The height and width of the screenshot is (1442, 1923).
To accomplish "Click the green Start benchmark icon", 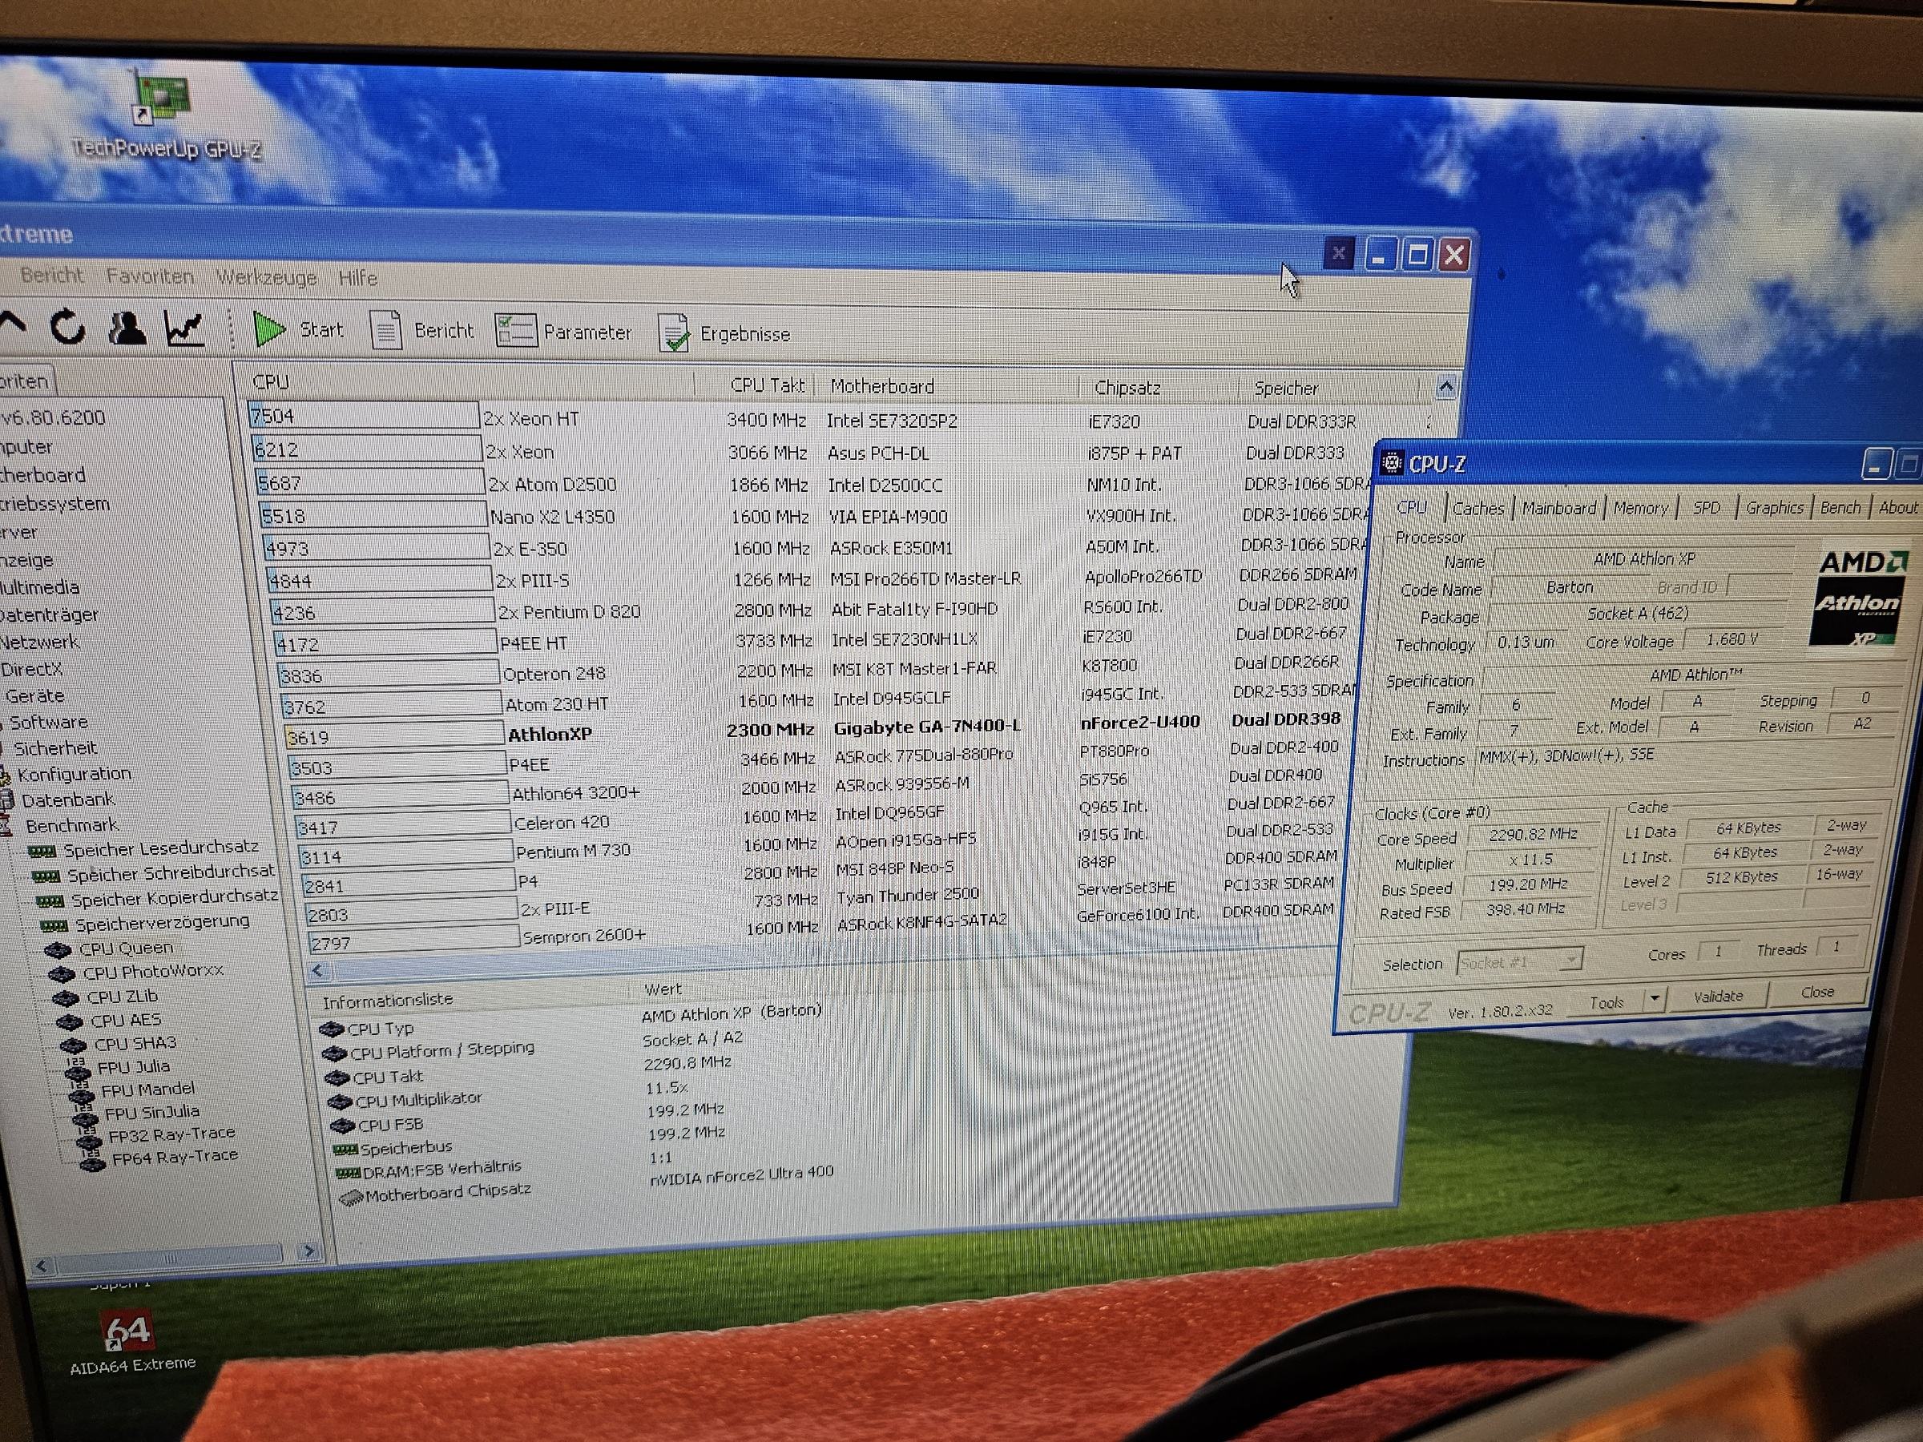I will (268, 329).
